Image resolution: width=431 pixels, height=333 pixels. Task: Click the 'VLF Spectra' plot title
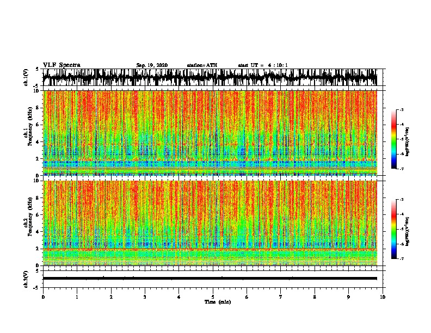pyautogui.click(x=61, y=65)
